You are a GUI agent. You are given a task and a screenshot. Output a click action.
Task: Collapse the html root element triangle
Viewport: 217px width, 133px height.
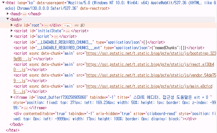3,3
